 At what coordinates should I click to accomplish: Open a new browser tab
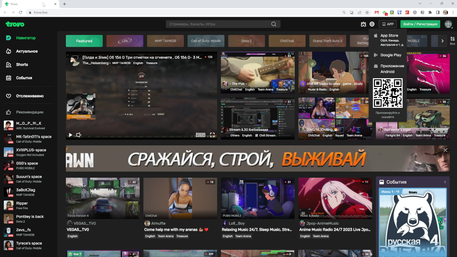(x=64, y=4)
